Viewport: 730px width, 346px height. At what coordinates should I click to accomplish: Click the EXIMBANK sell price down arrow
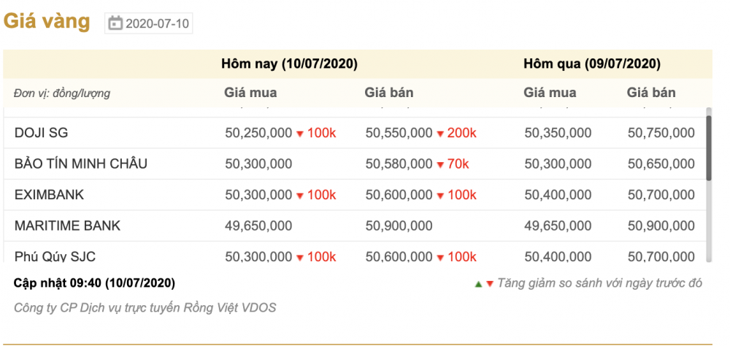(x=440, y=196)
